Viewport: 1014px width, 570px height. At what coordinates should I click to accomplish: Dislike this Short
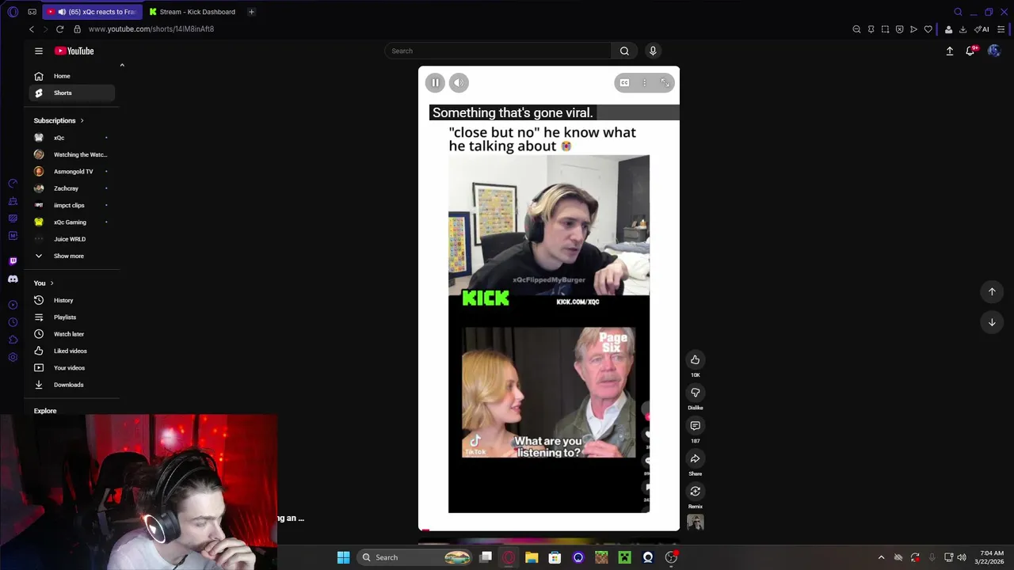pos(695,393)
